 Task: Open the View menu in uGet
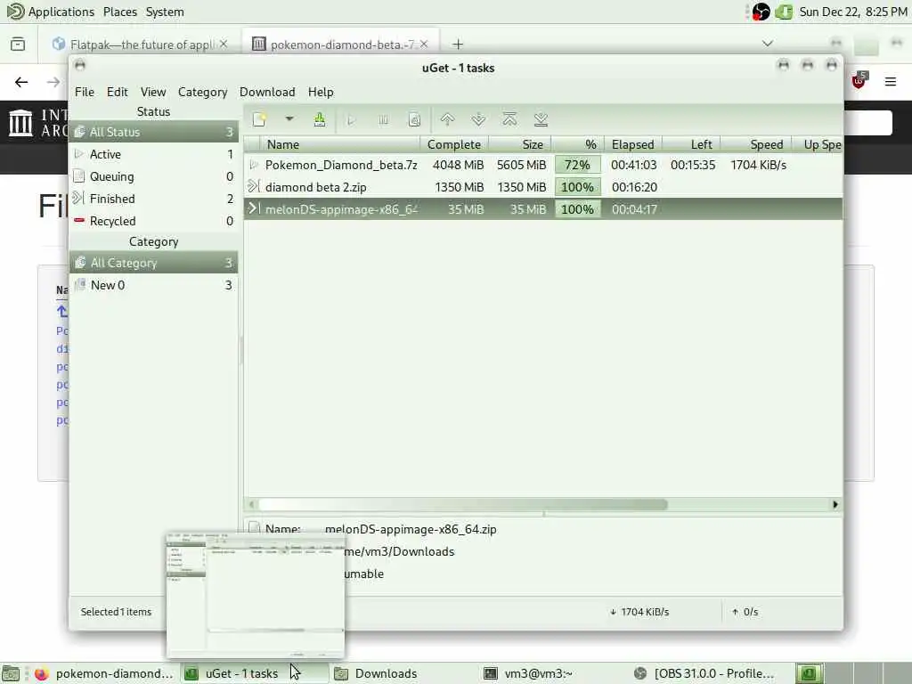[153, 92]
